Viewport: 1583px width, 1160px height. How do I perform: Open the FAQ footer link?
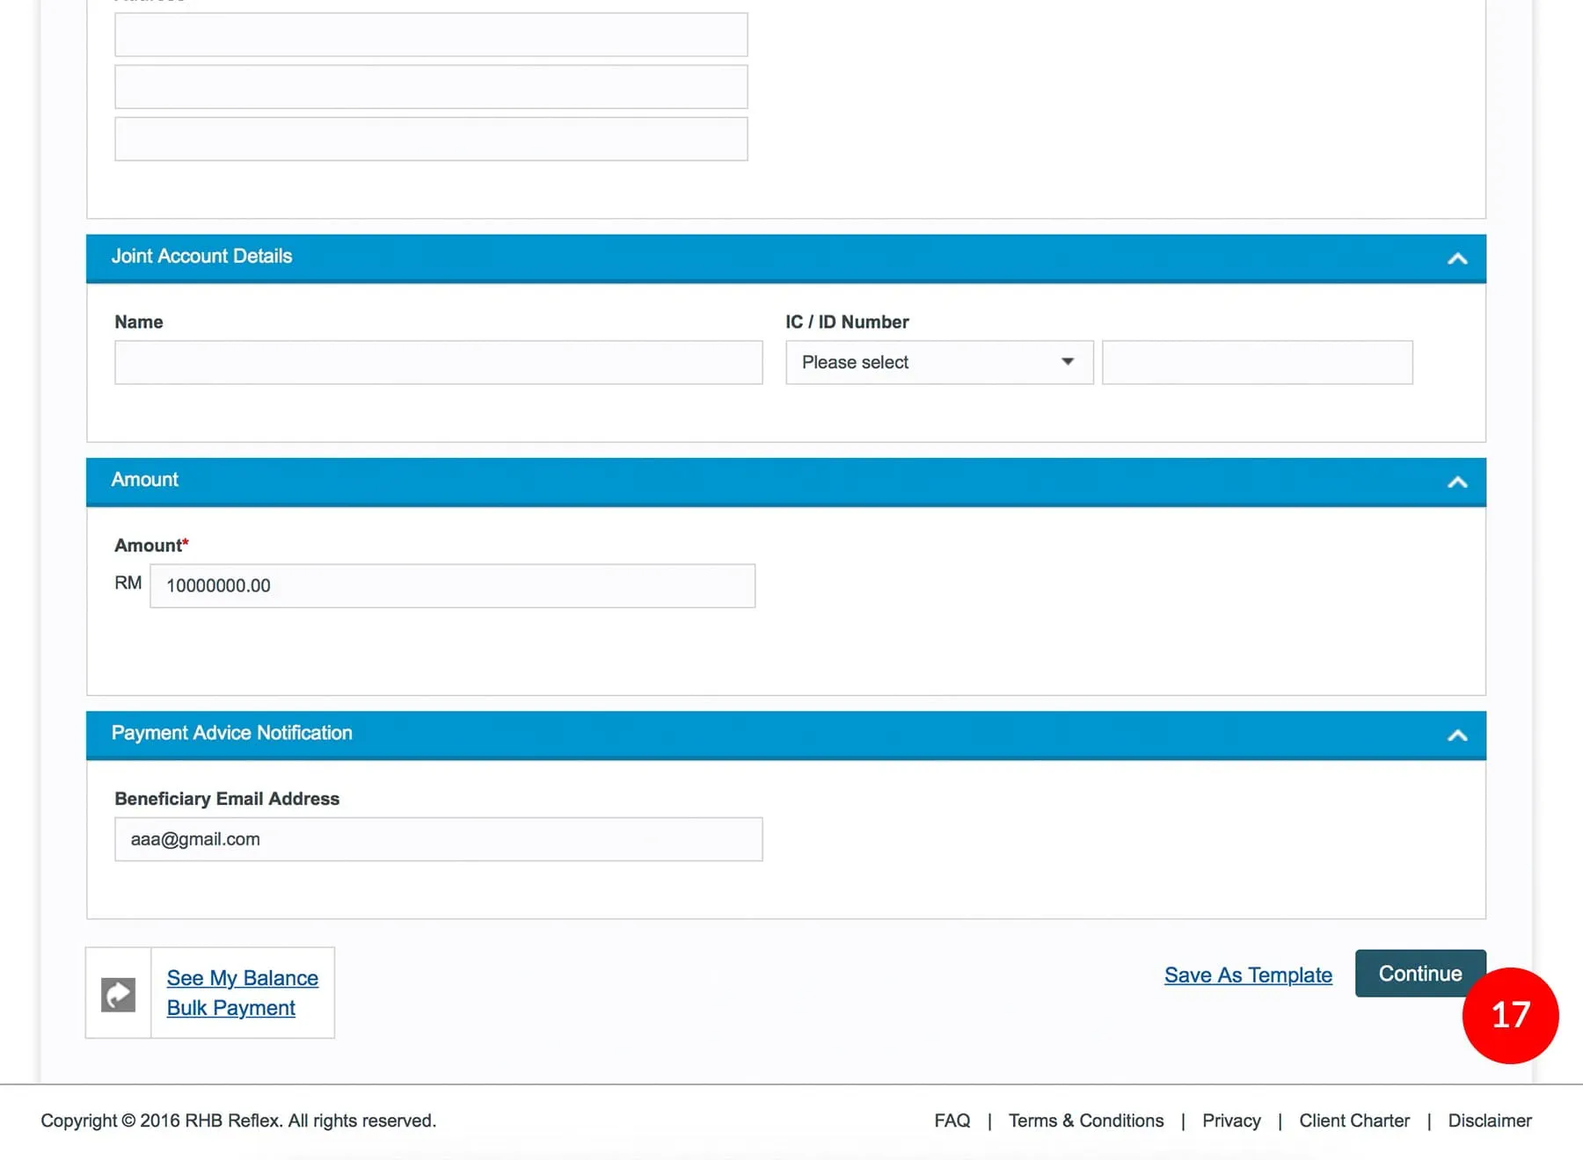coord(952,1120)
